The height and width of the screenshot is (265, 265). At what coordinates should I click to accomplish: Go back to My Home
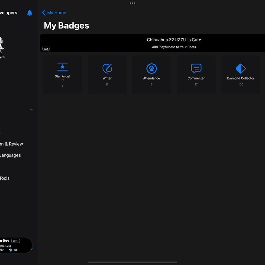(57, 13)
